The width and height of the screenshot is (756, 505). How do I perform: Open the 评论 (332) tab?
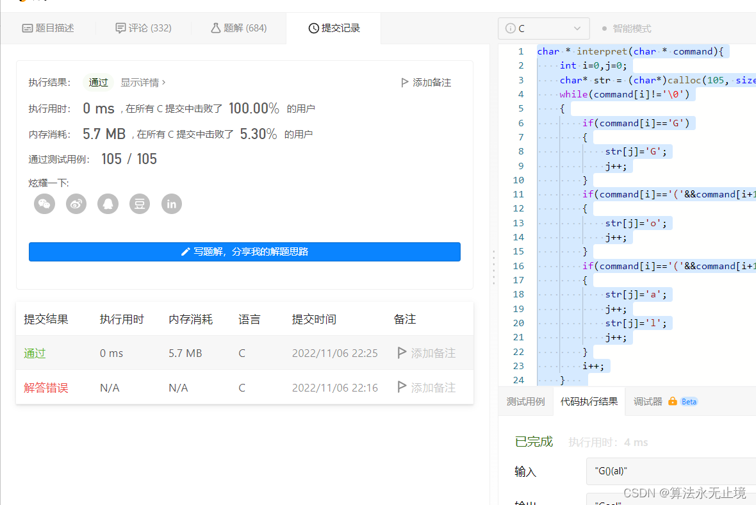142,28
